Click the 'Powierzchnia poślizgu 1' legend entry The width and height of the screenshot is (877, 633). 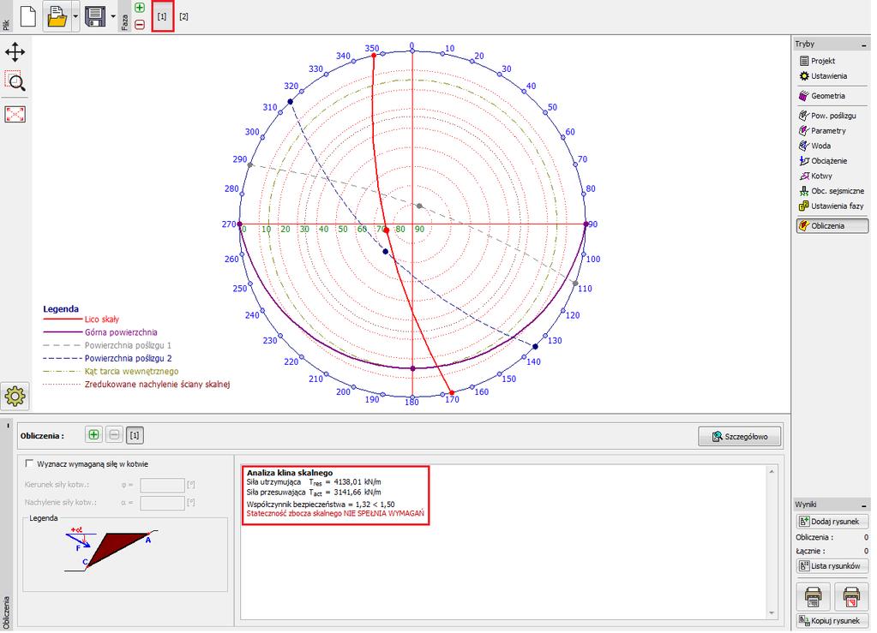107,345
